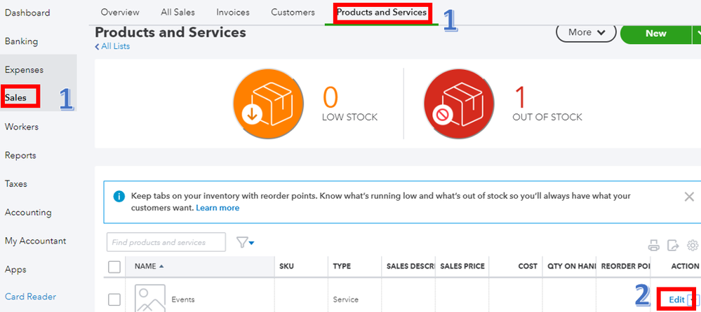Click the export to Excel icon
This screenshot has height=312, width=701.
tap(673, 245)
